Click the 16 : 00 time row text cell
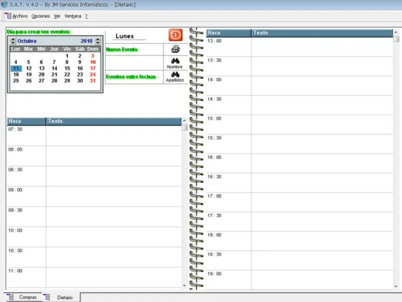This screenshot has height=302, width=402. tap(322, 163)
